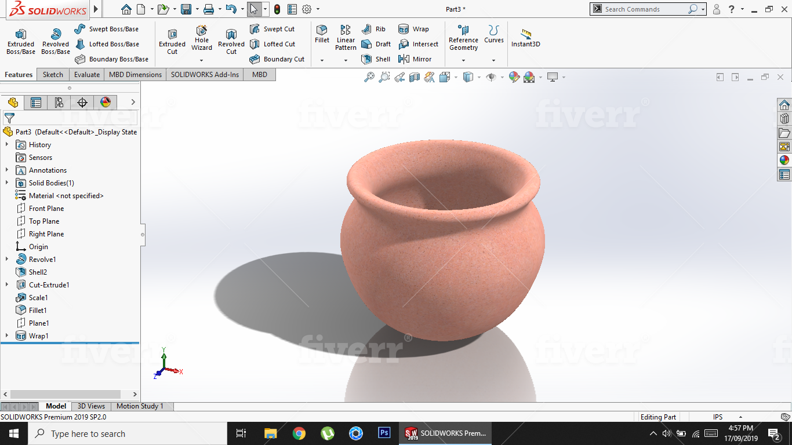Expand the Solid Bodies(1) folder

[7, 183]
